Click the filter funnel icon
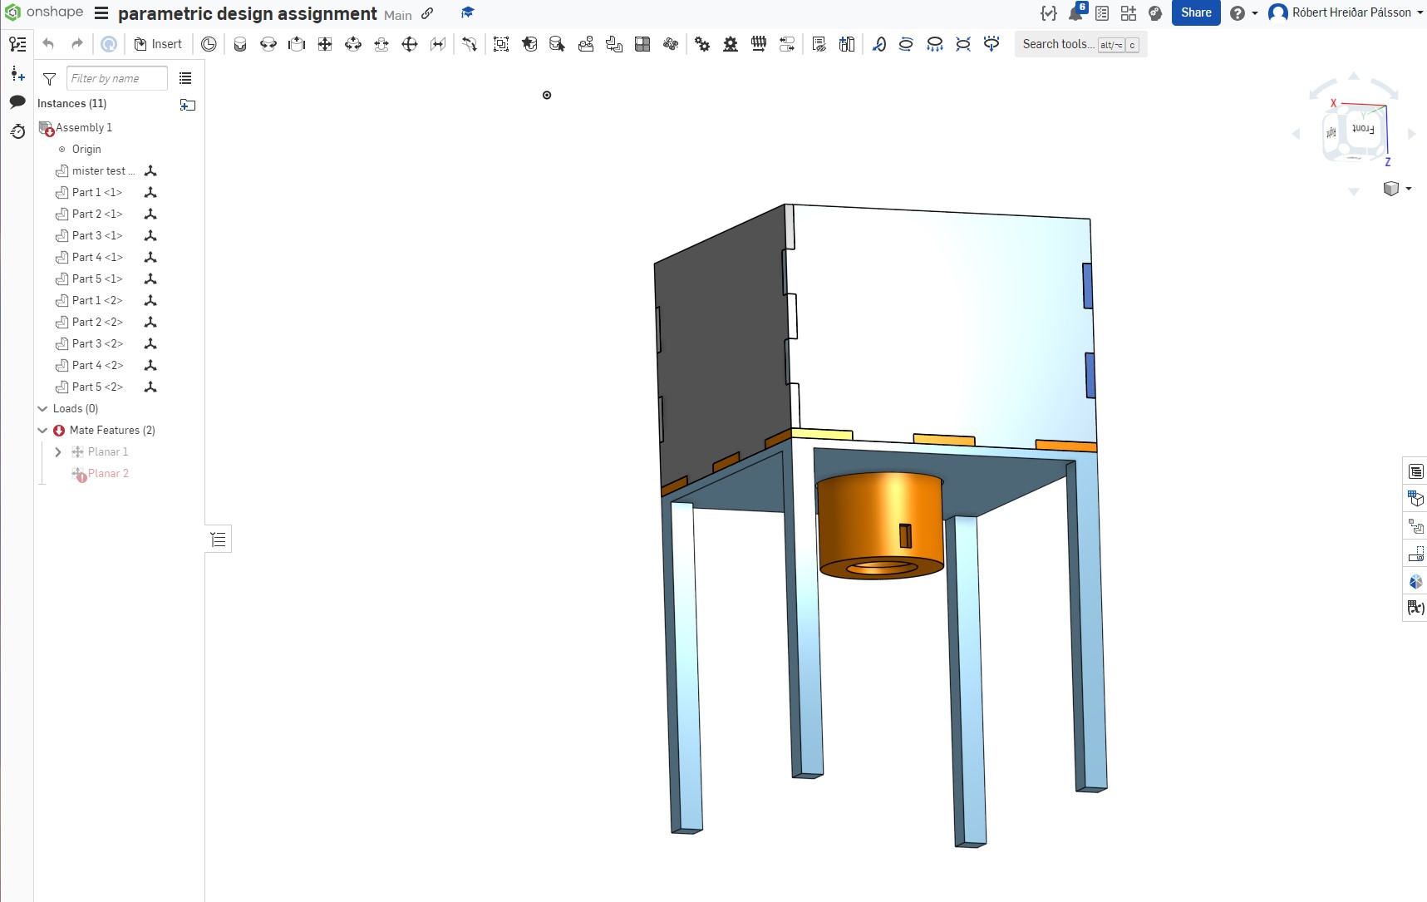The height and width of the screenshot is (902, 1427). pos(49,79)
